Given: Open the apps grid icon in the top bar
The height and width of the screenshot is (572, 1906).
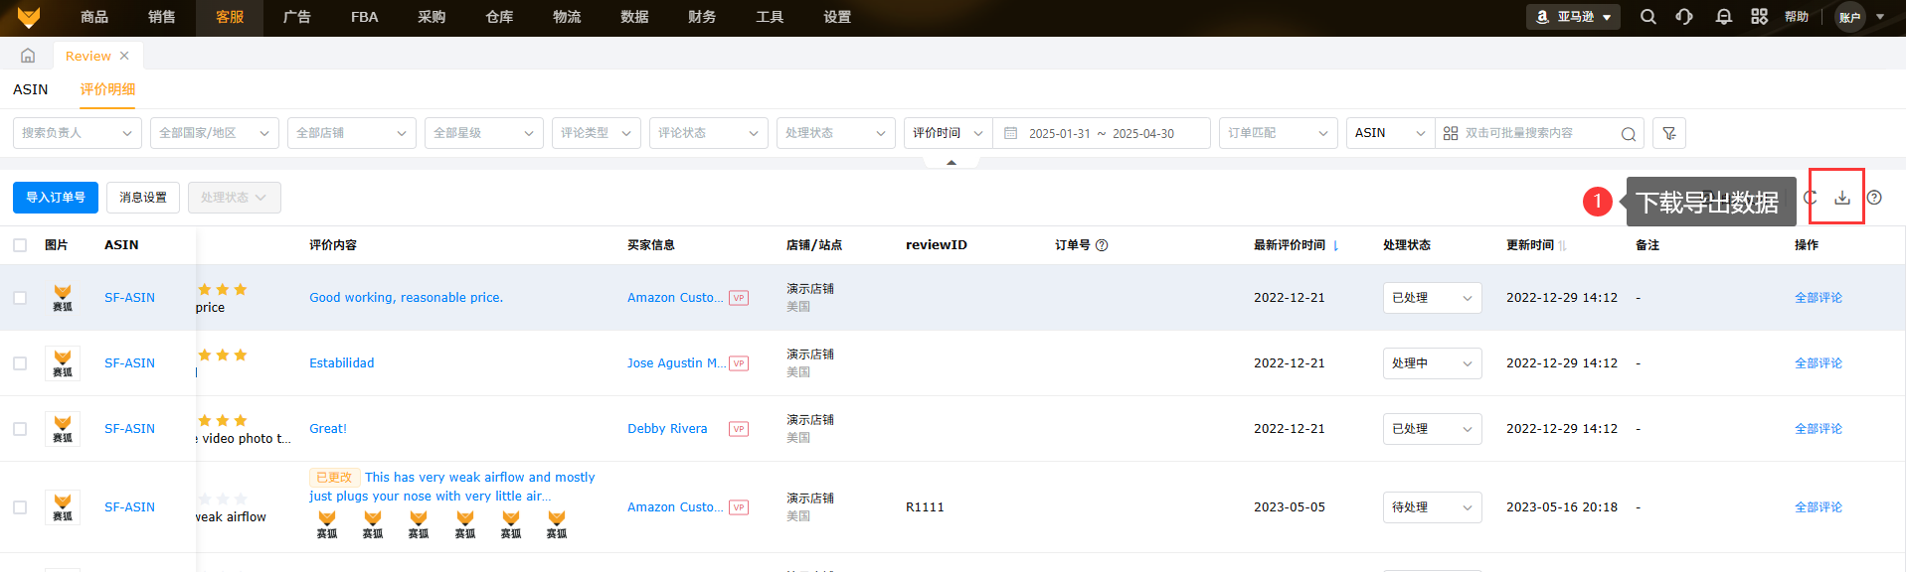Looking at the screenshot, I should click(1760, 17).
